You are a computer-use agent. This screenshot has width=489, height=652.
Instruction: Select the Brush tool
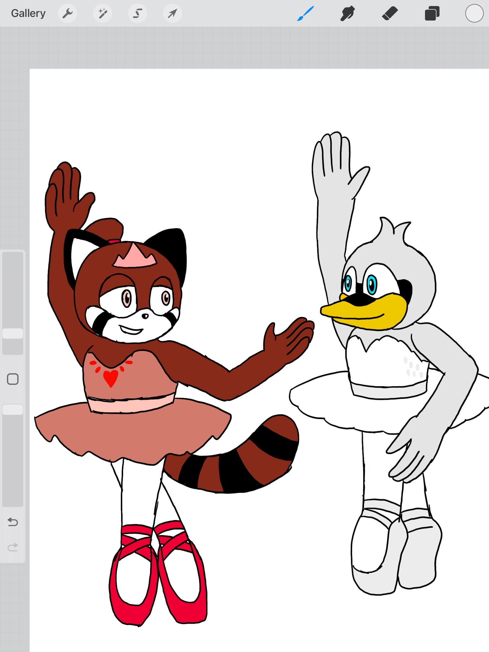click(x=305, y=14)
